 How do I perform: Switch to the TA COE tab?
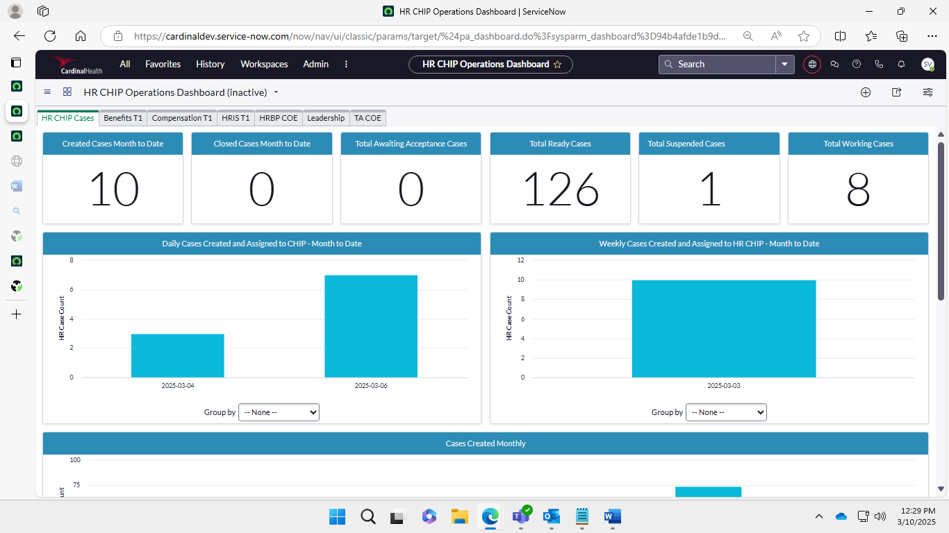[x=368, y=118]
